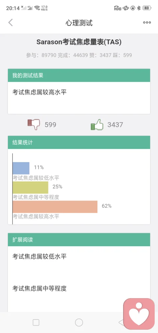The image size is (158, 333).
Task: Tap the Android home circle button
Action: pyautogui.click(x=79, y=322)
